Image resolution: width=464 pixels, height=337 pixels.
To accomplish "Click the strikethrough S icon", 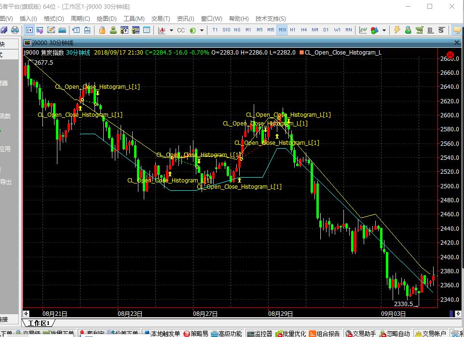I will [x=441, y=30].
